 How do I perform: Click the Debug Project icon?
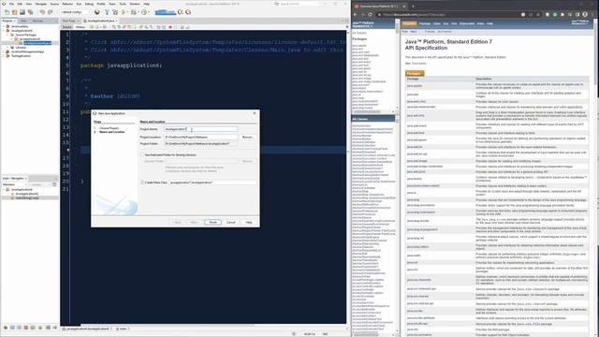(x=133, y=12)
